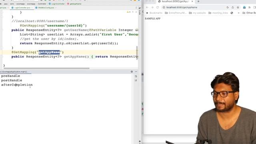Click the editor horizontal scrollbar
Viewport: 256px width, 144px height.
point(46,68)
